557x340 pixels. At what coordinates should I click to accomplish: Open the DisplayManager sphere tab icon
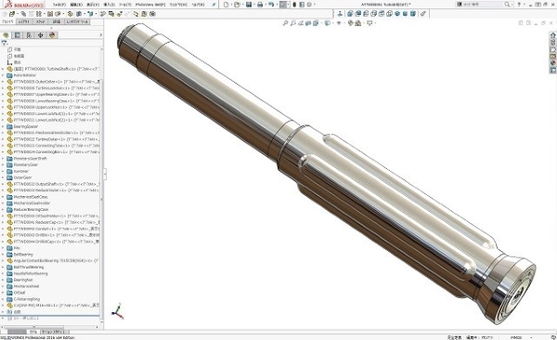click(x=52, y=35)
